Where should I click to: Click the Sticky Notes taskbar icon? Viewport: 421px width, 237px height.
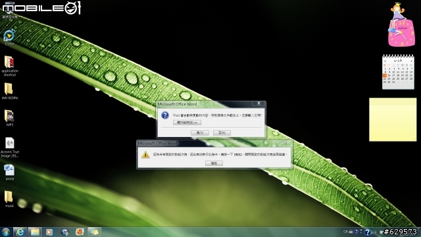point(94,232)
